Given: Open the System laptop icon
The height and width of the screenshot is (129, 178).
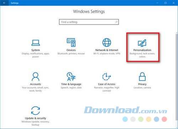Looking at the screenshot, I should click(36, 43).
